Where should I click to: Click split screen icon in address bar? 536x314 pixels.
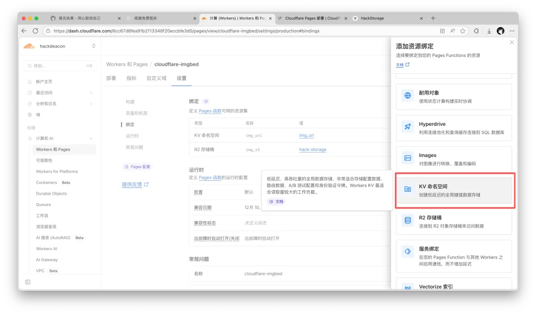442,31
